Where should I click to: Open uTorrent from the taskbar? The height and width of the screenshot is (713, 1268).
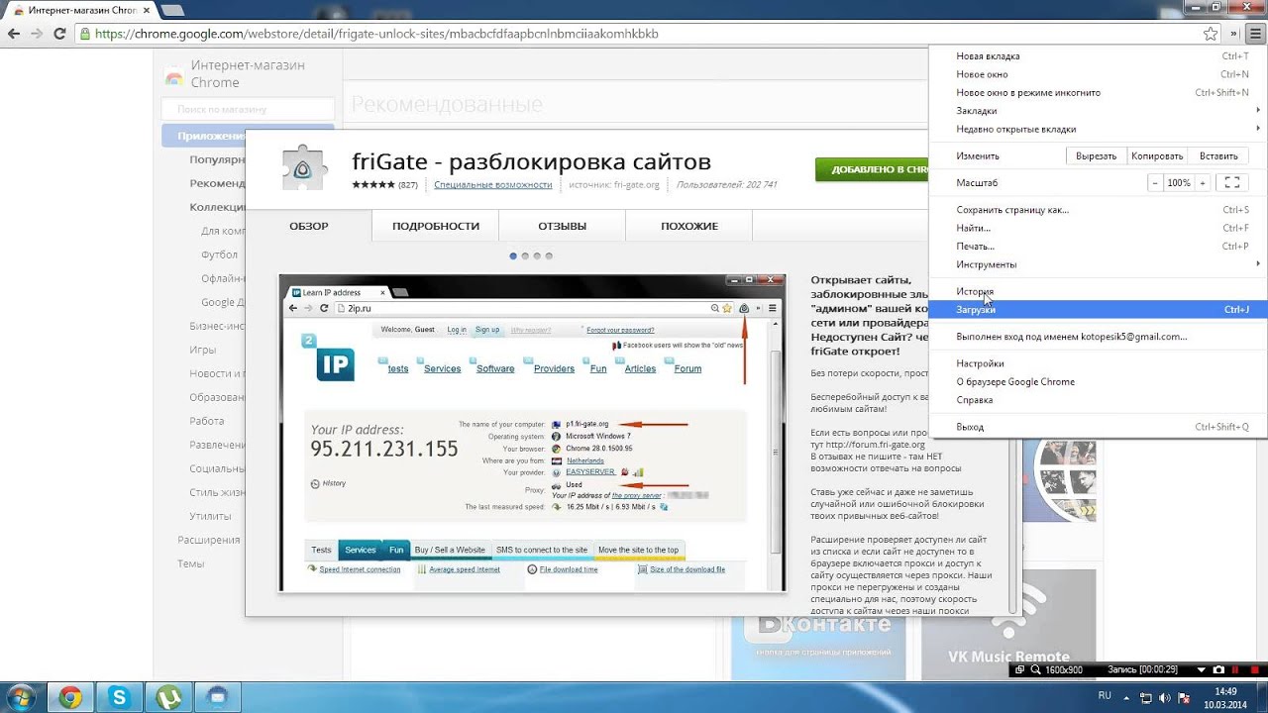click(x=166, y=697)
